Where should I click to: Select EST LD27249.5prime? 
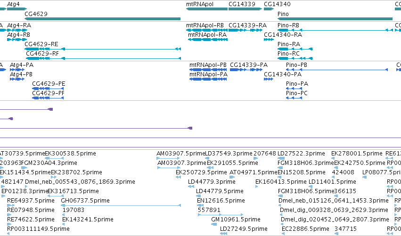pyautogui.click(x=244, y=229)
